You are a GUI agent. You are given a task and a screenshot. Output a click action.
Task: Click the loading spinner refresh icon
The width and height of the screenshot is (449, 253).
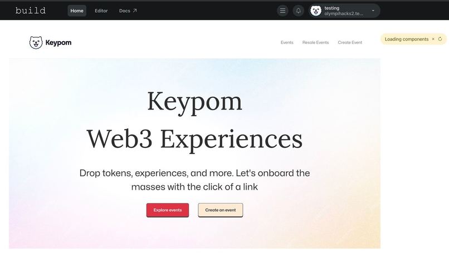pos(440,39)
